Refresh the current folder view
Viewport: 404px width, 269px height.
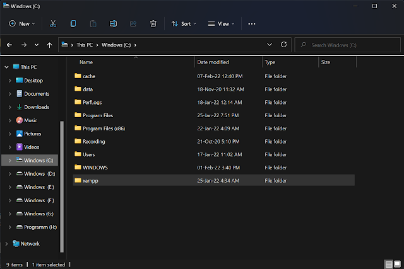click(x=283, y=45)
